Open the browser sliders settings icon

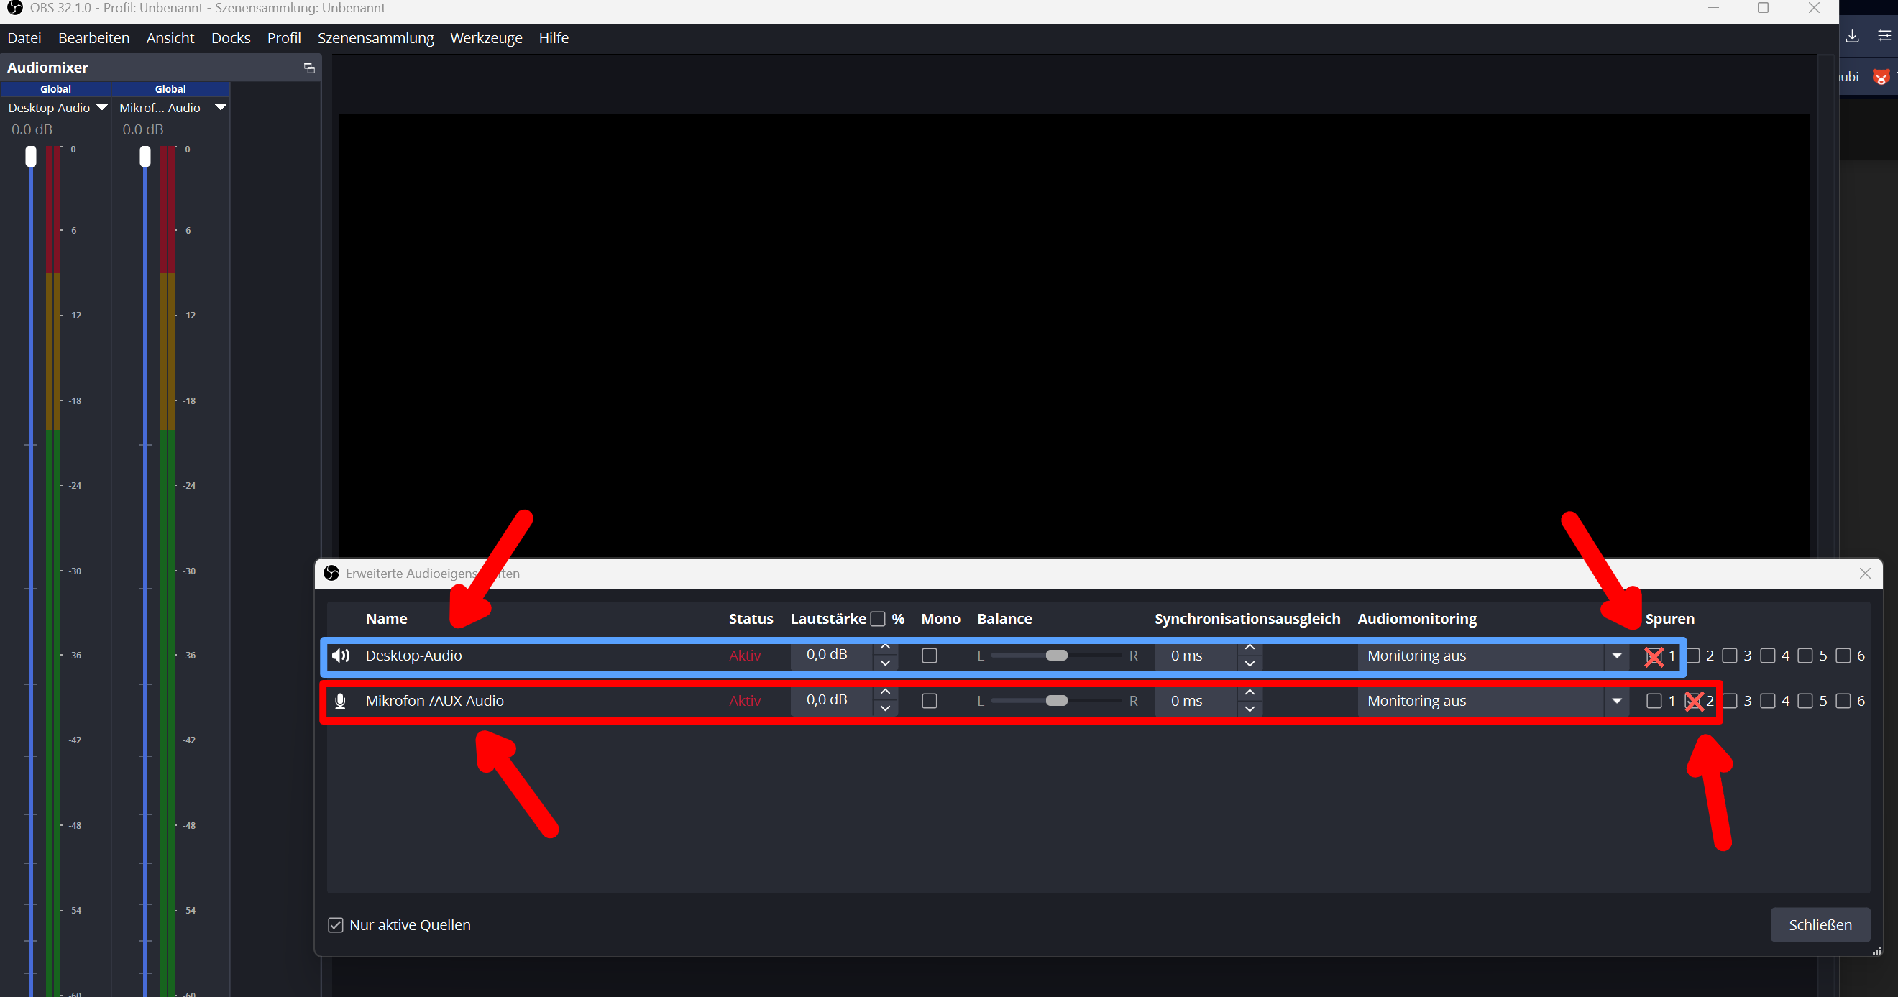[x=1885, y=36]
